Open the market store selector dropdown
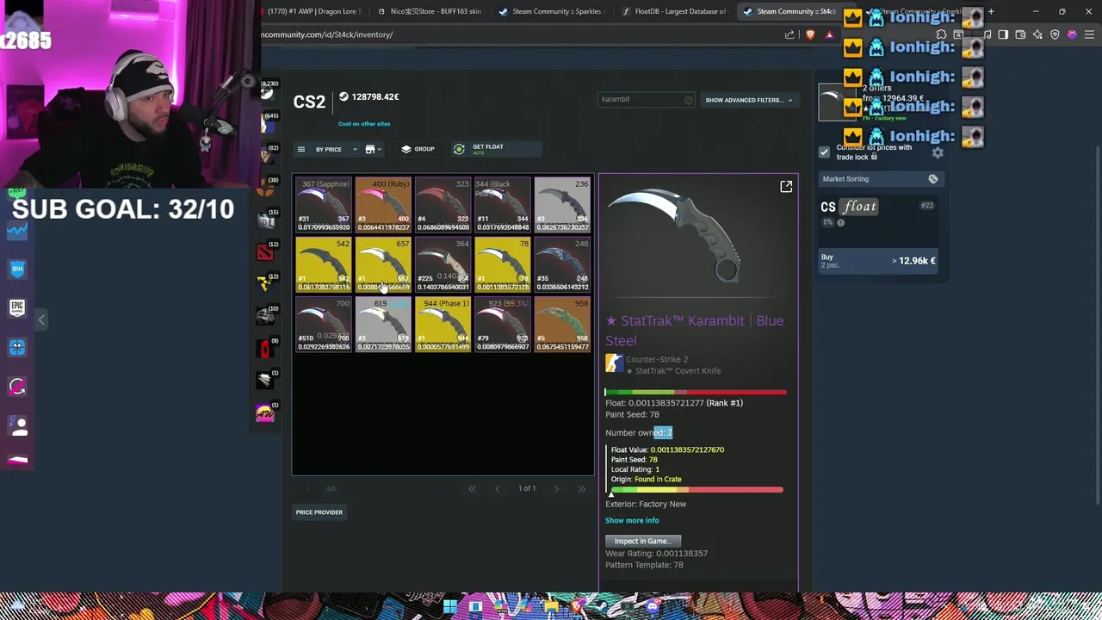The image size is (1102, 620). click(373, 149)
